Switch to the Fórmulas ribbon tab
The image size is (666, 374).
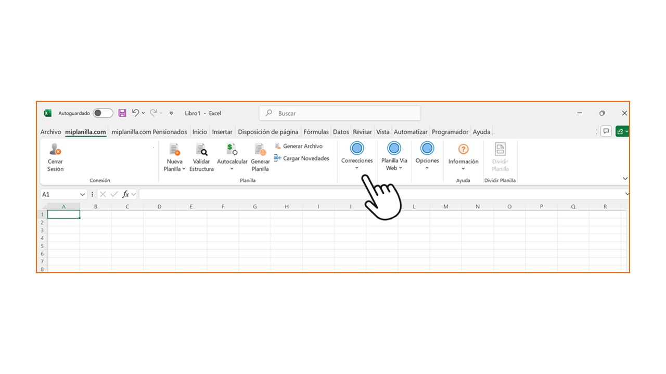point(316,132)
